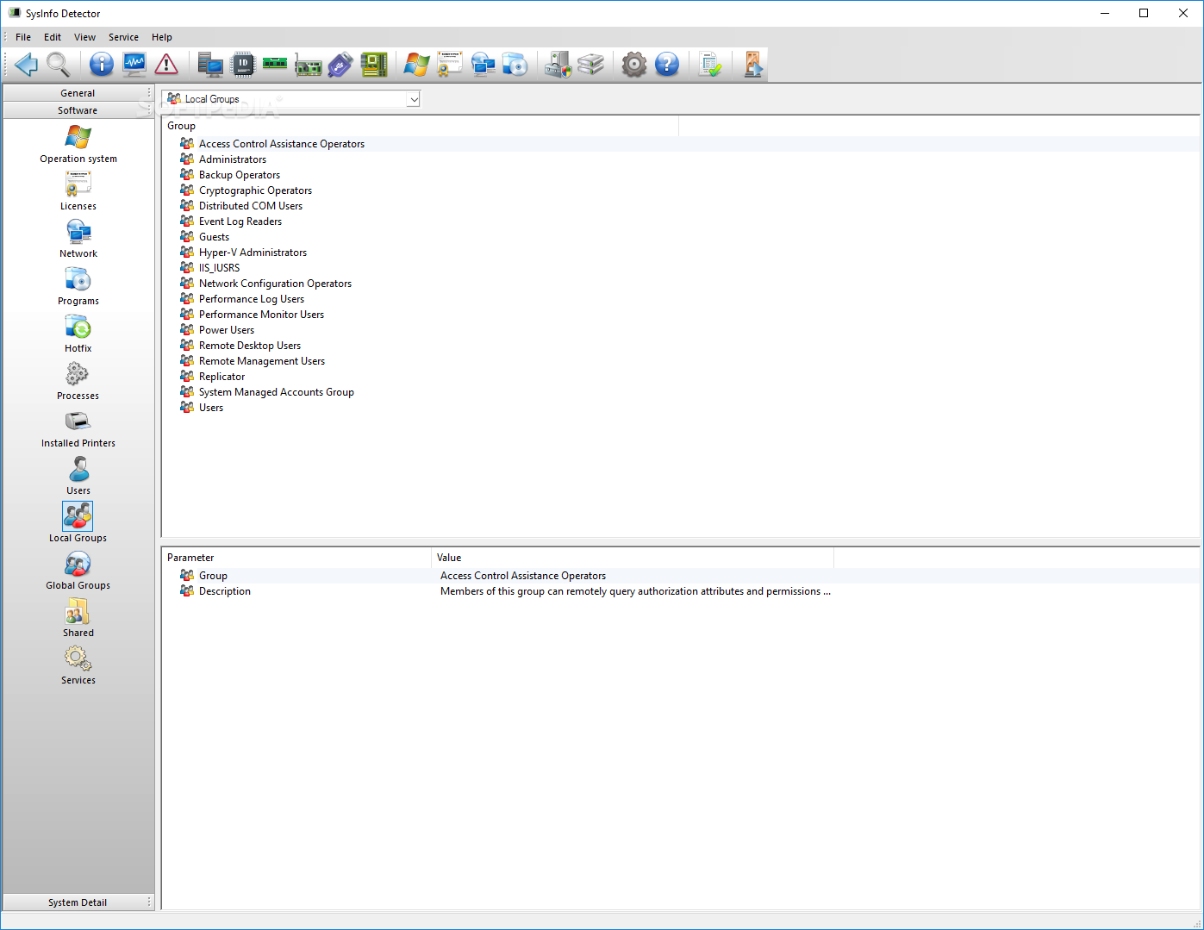
Task: Open the programs disc toolbar icon
Action: [x=515, y=65]
